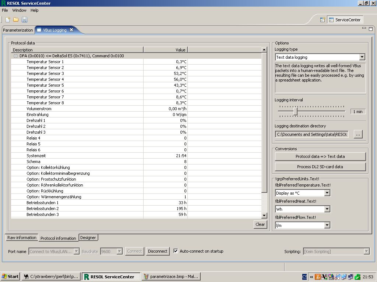
Task: Click the Open Perspective icon
Action: pyautogui.click(x=322, y=20)
